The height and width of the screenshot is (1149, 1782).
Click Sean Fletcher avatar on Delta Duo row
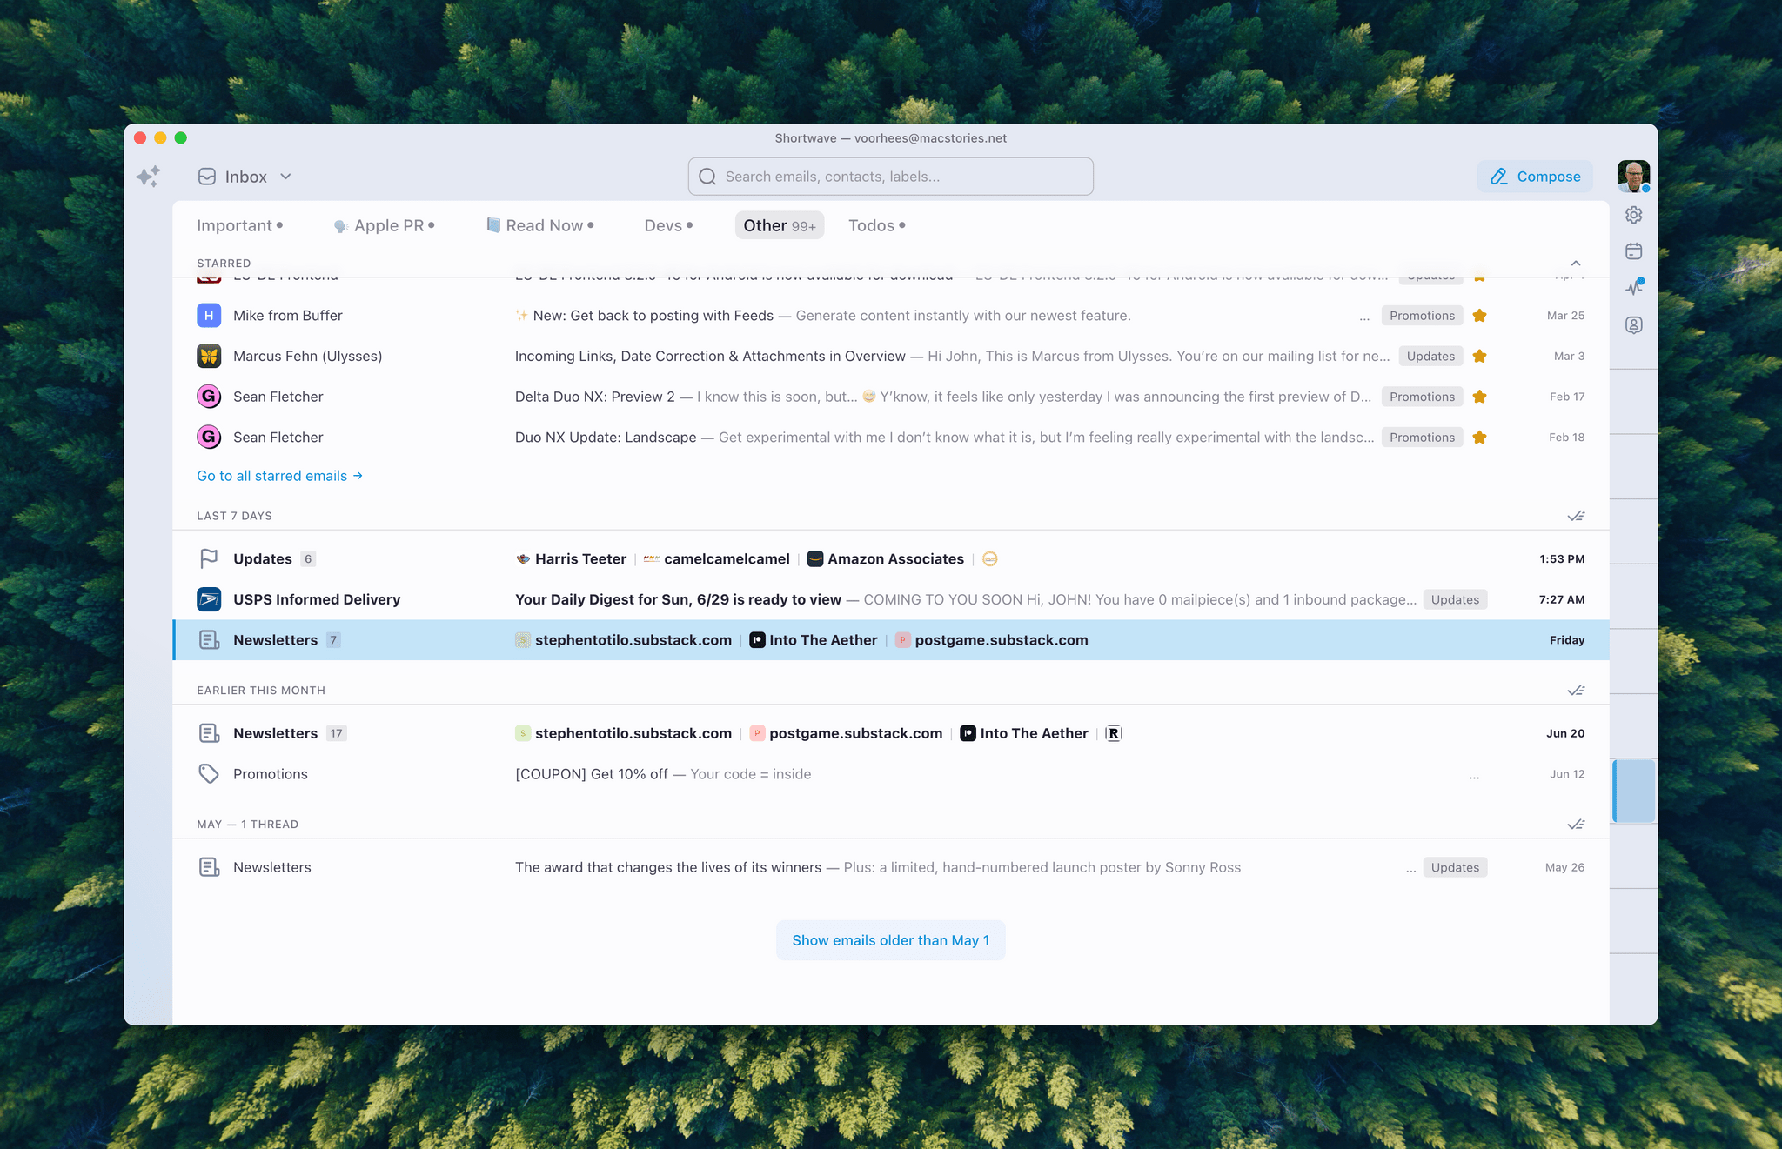click(209, 397)
